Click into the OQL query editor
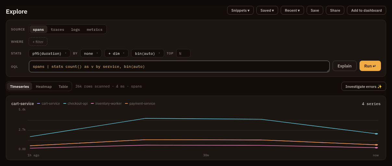 [179, 66]
